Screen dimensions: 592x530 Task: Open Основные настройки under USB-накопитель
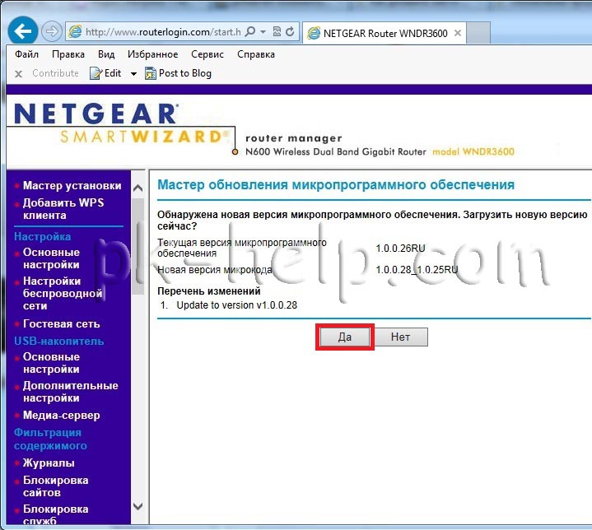pos(51,363)
